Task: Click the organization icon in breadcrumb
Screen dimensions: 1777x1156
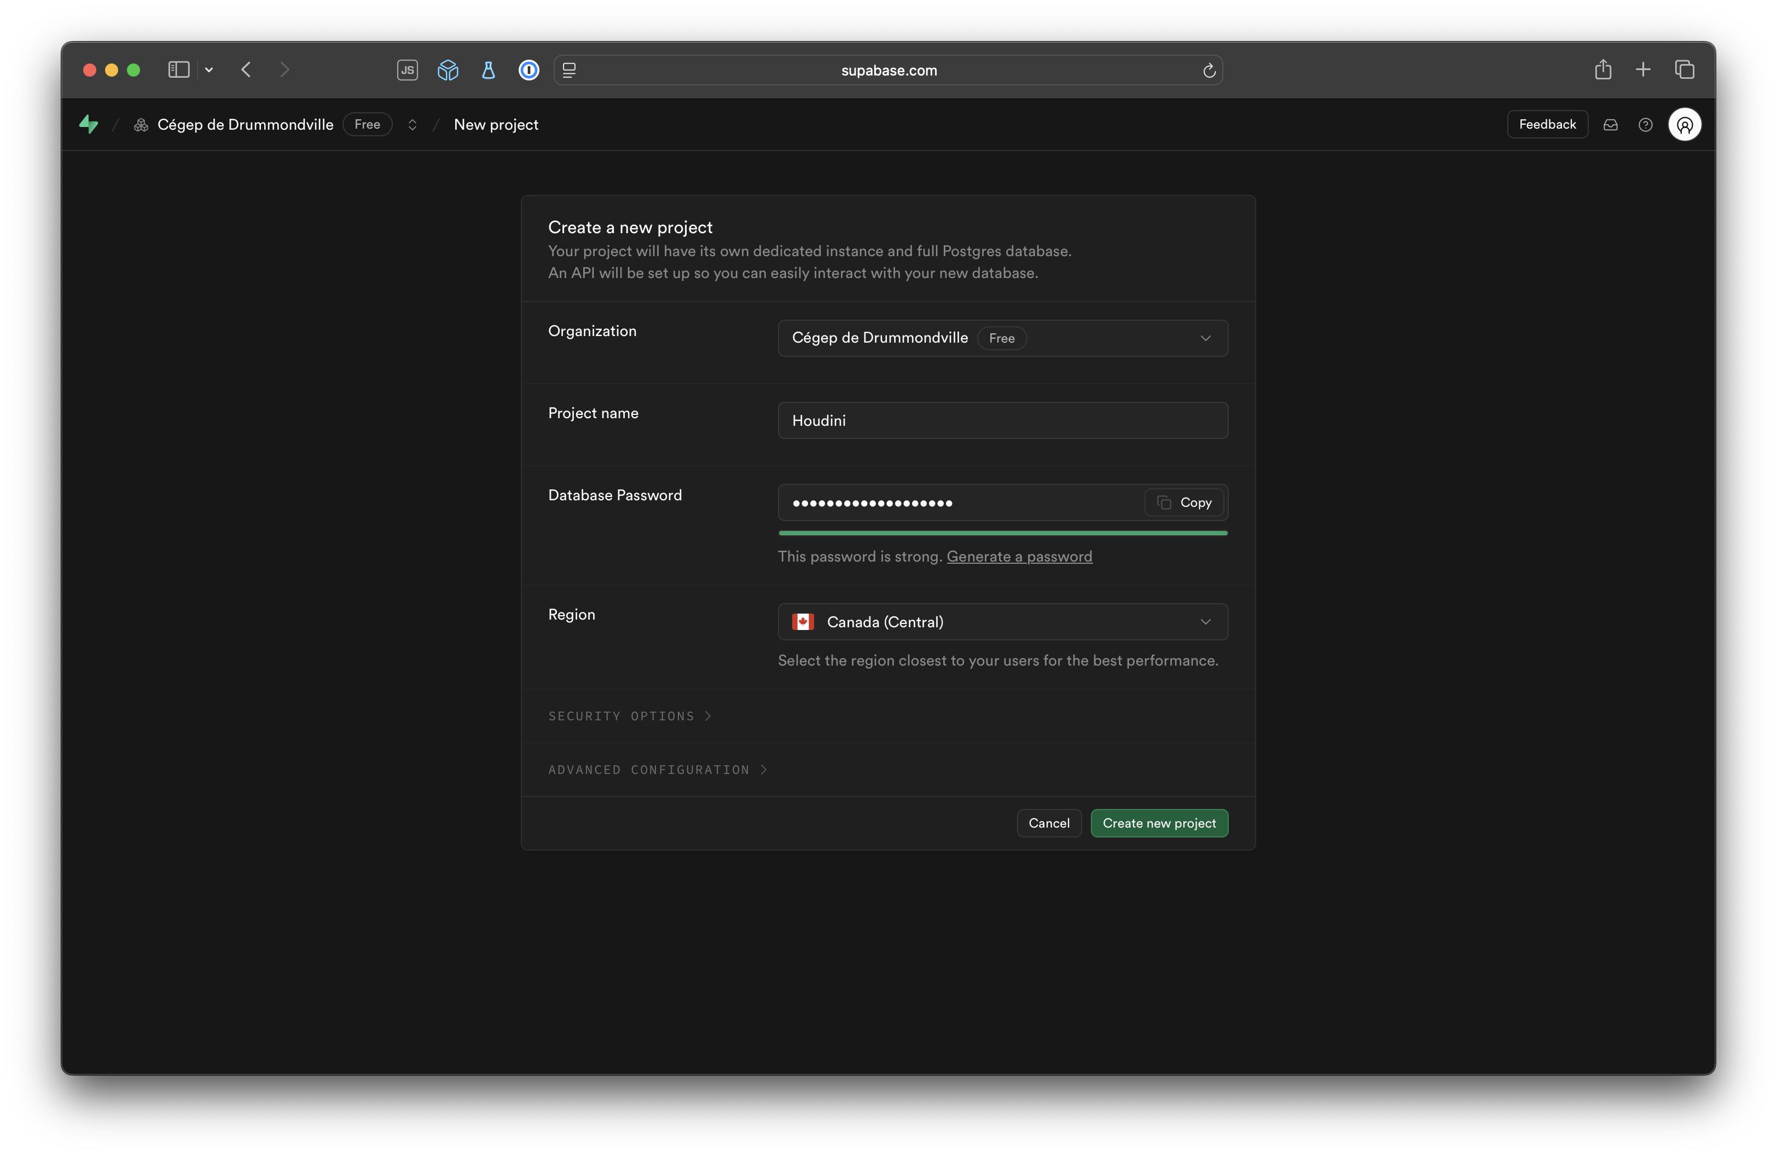Action: pos(141,125)
